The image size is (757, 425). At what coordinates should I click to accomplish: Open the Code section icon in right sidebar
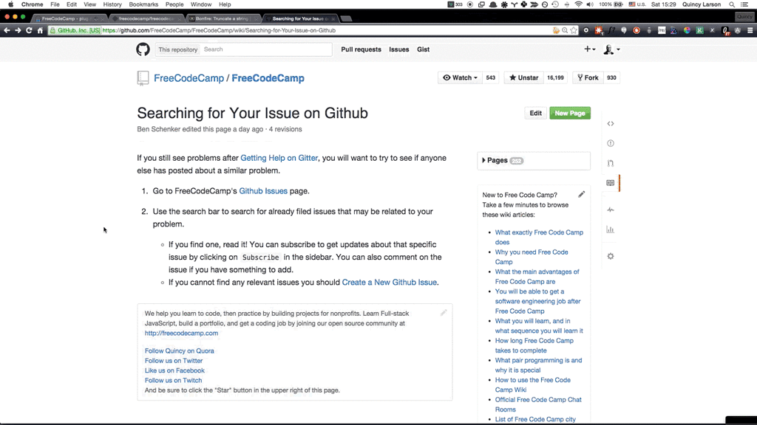coord(611,123)
